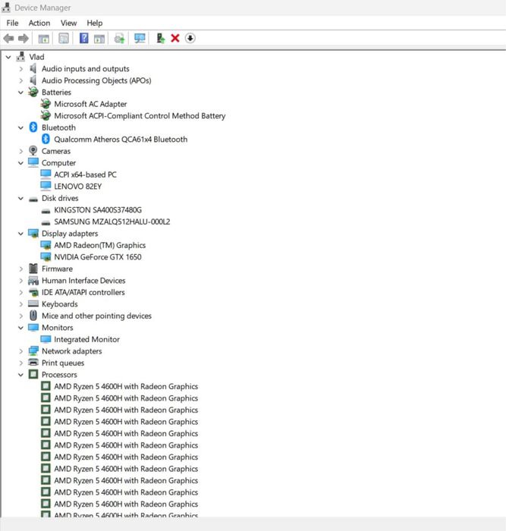Collapse the Monitors category
Viewport: 506px width, 531px height.
point(20,328)
